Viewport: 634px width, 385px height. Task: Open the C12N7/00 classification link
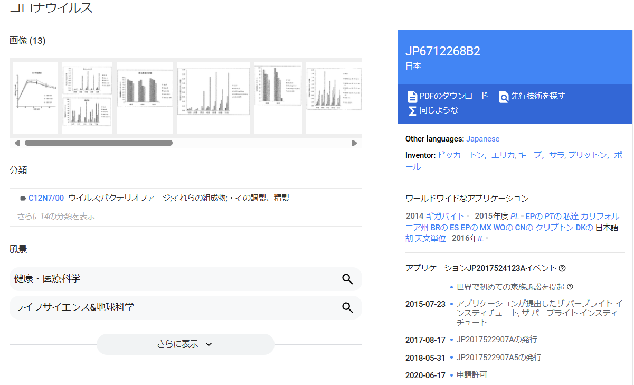click(x=46, y=198)
